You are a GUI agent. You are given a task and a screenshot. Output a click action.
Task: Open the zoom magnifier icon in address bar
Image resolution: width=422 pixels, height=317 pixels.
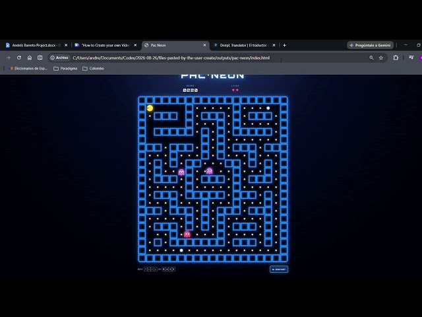pyautogui.click(x=371, y=57)
